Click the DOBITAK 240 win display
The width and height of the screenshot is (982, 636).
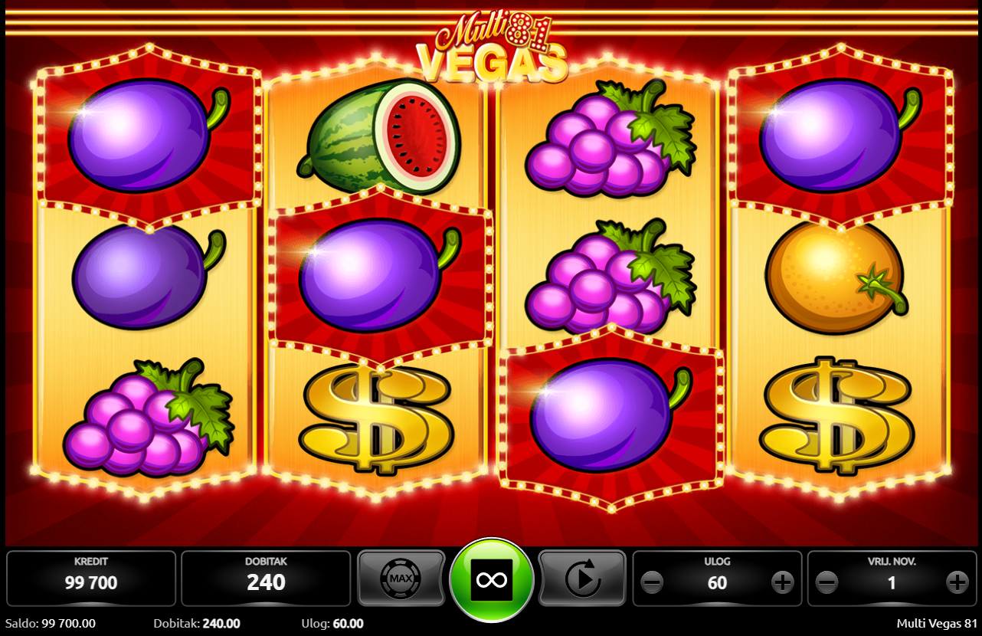point(266,579)
